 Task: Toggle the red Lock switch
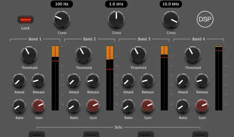(25, 20)
